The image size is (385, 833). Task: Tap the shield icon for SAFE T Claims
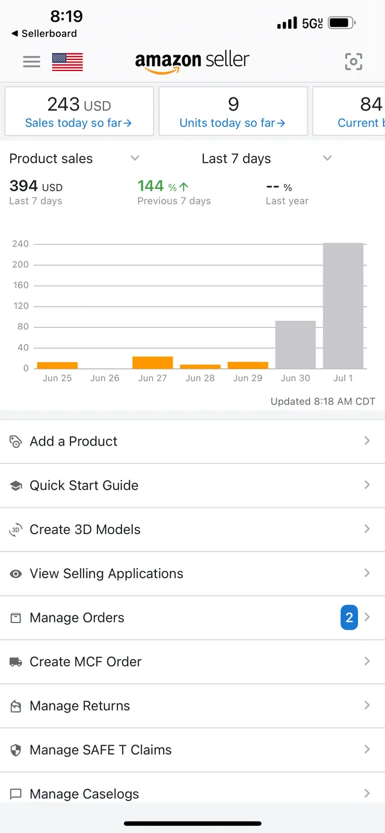[16, 750]
